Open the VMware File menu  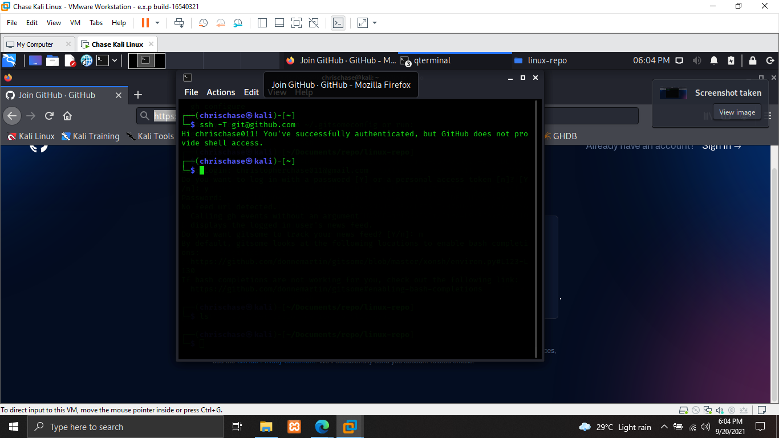pos(12,23)
